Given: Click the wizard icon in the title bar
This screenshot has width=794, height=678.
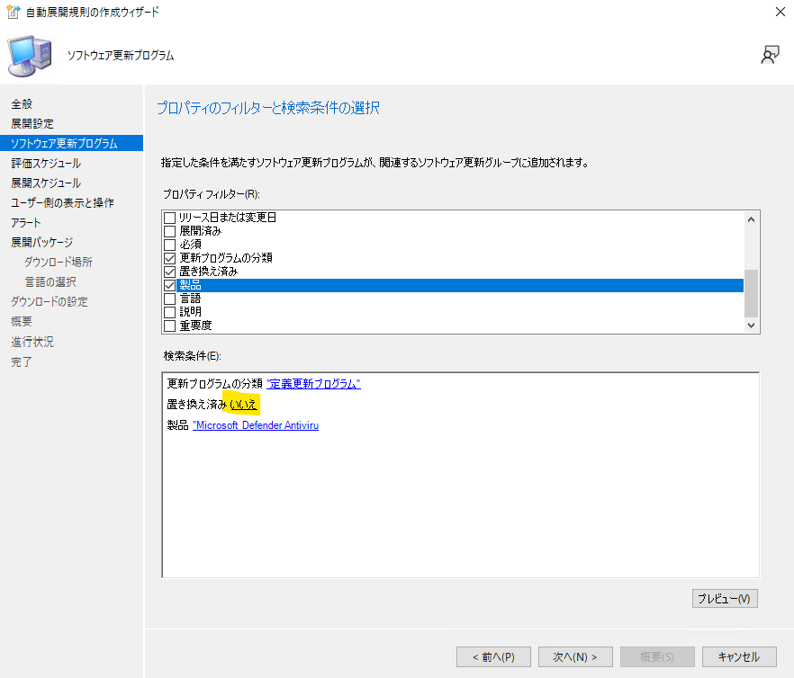Looking at the screenshot, I should coord(13,12).
